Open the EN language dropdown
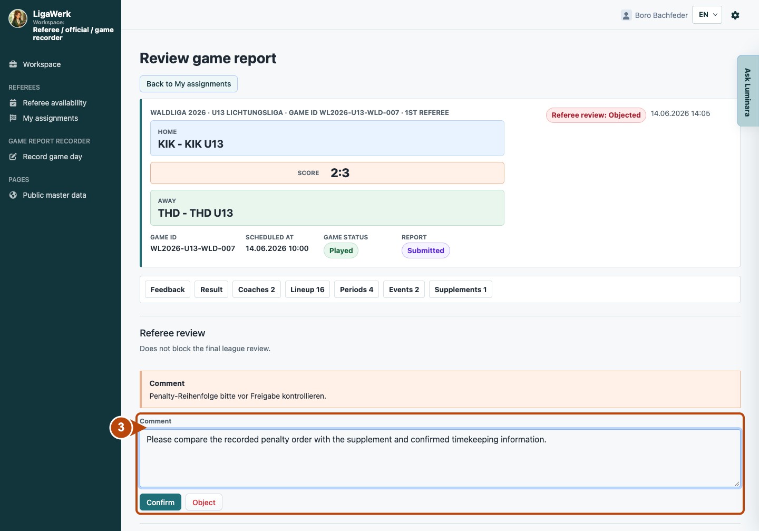Viewport: 759px width, 531px height. [x=707, y=15]
